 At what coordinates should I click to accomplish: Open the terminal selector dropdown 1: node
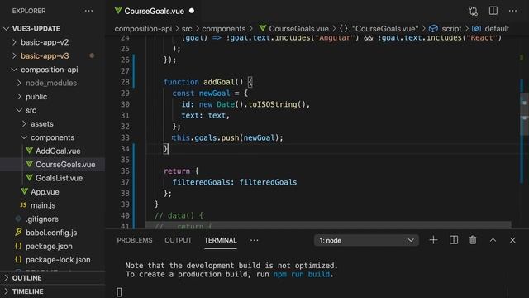366,240
